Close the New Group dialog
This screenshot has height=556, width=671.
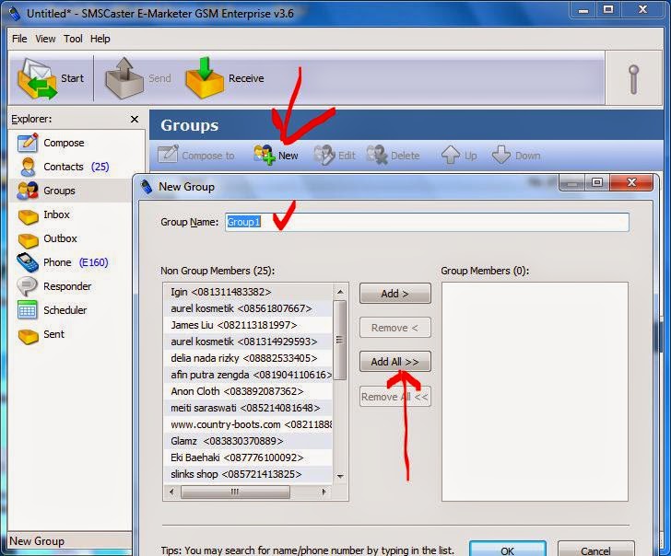pos(631,183)
